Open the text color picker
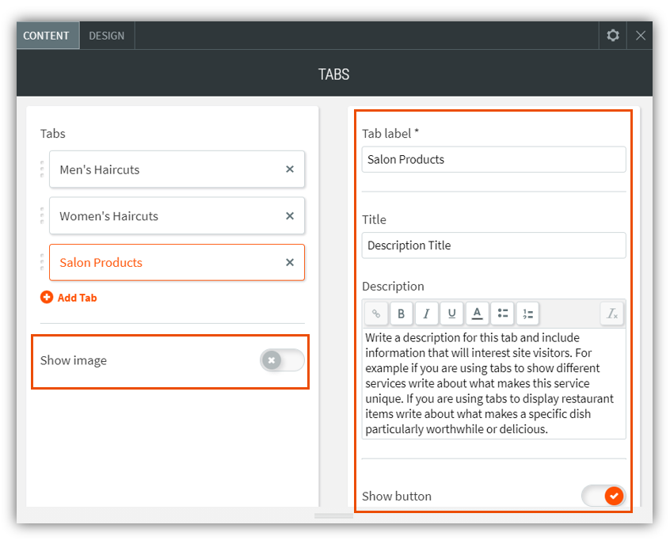670x540 pixels. click(477, 314)
